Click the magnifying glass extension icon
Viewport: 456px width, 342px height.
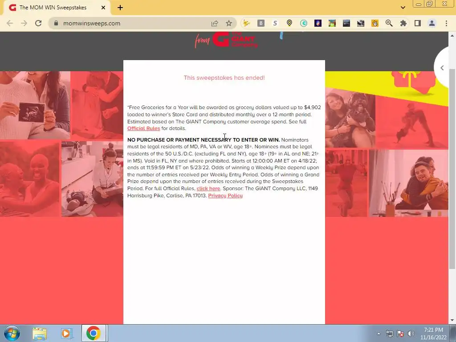[389, 23]
